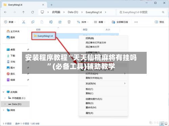The height and width of the screenshot is (126, 169).
Task: Open 视频 Videos in sidebar
Action: 11,80
